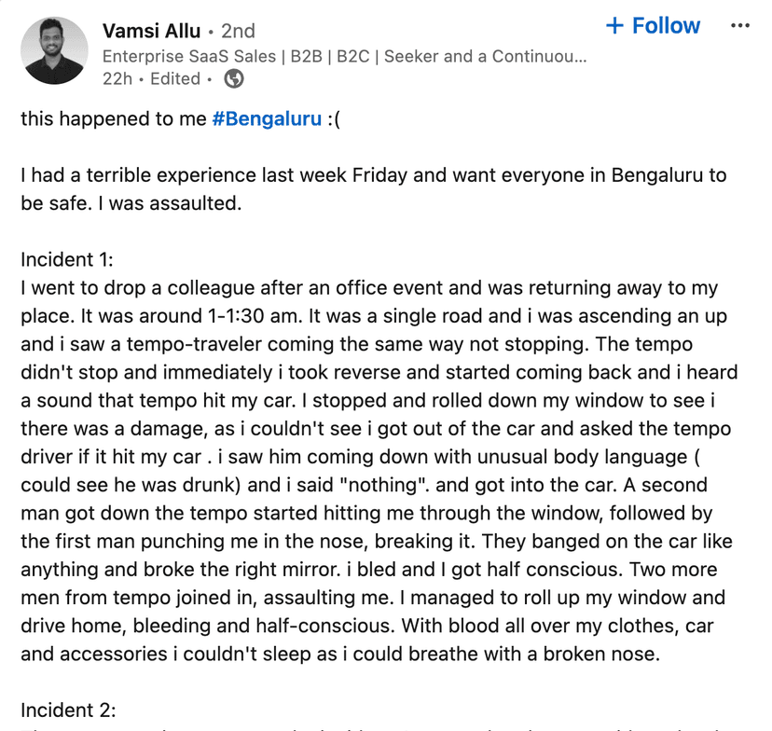Click the sad face emoticon after the hashtag
This screenshot has width=772, height=731.
click(335, 119)
